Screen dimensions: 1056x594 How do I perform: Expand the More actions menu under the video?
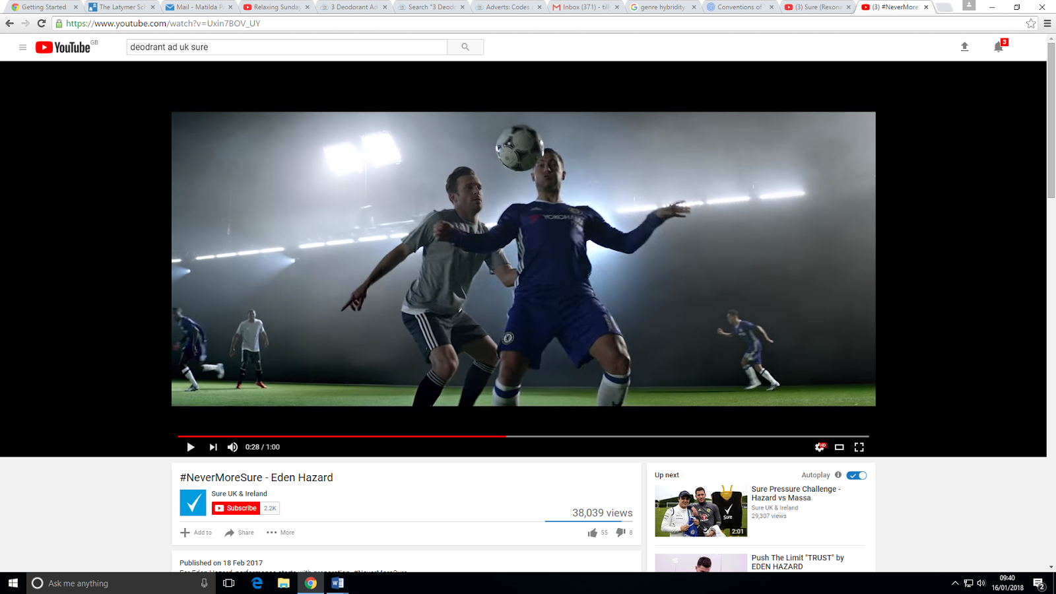pos(280,533)
